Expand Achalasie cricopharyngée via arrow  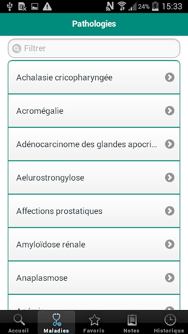click(170, 77)
